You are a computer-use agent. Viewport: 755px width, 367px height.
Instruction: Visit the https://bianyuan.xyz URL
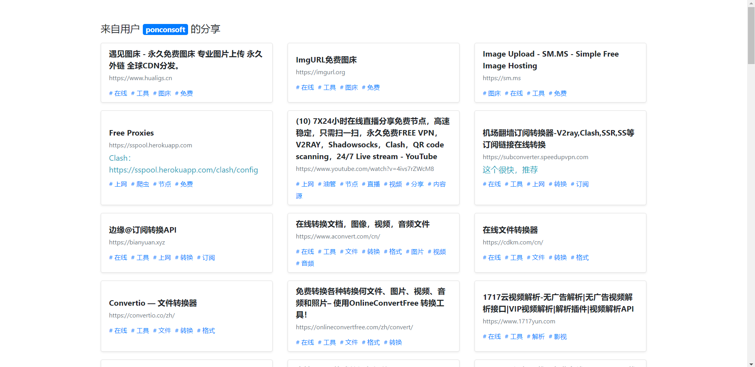[137, 242]
